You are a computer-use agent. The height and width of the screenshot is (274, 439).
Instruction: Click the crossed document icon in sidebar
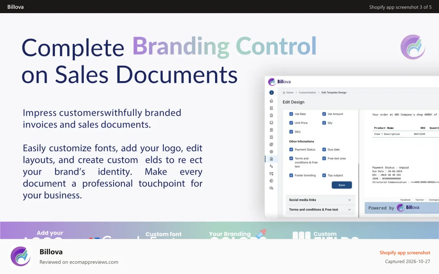click(271, 108)
